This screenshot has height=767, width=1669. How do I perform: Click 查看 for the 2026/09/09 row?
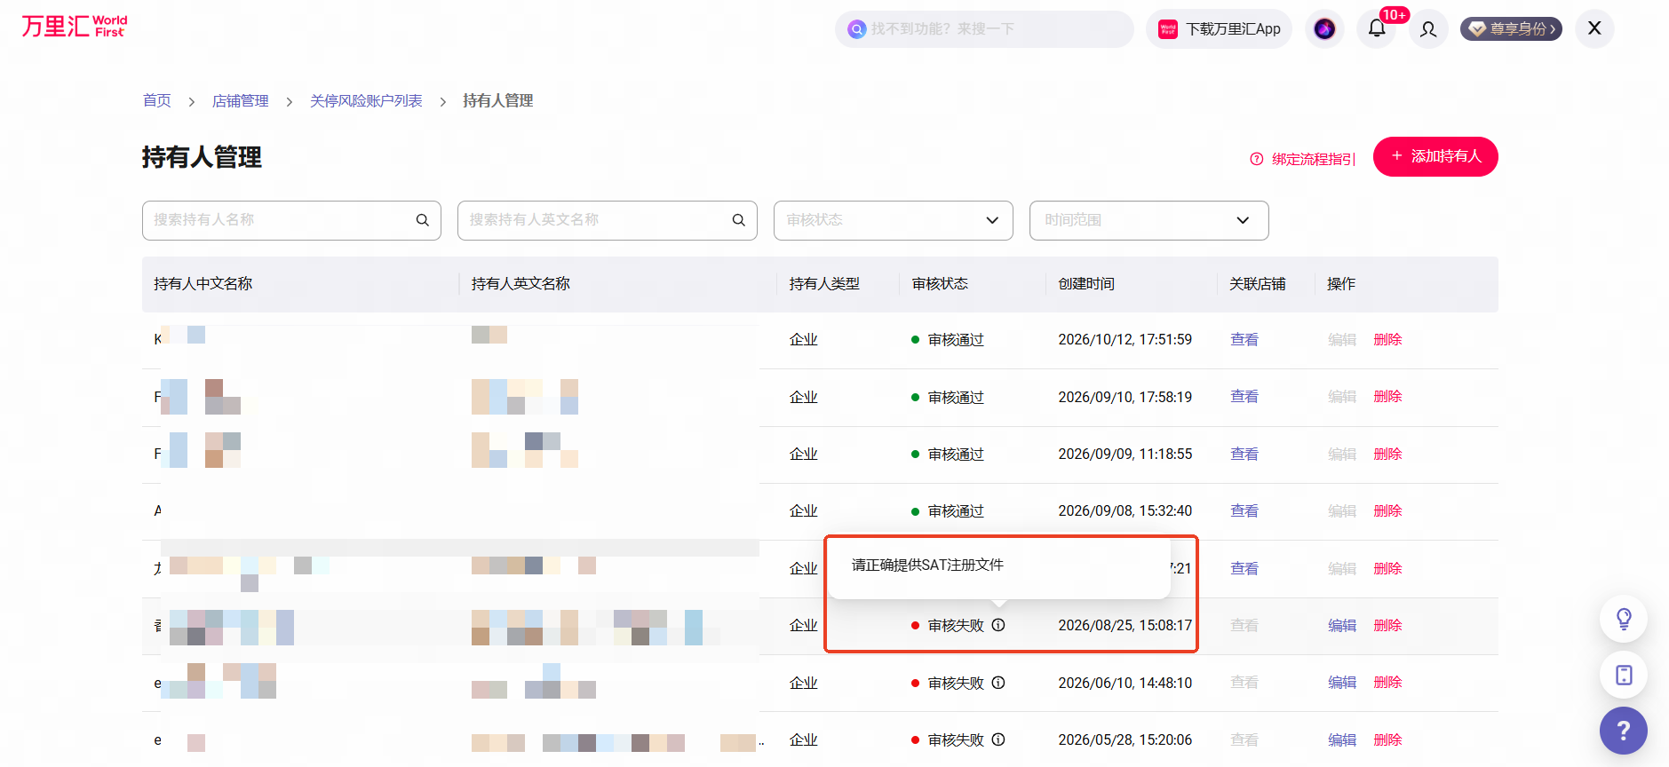[x=1244, y=455]
